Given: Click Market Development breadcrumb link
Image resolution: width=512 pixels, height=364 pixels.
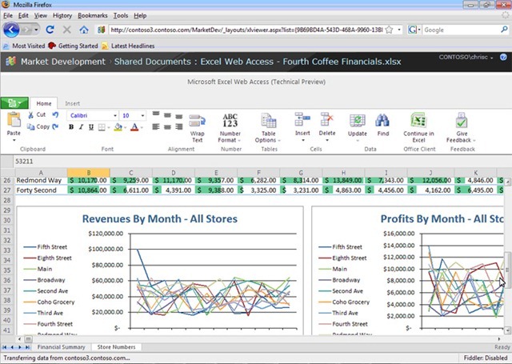Looking at the screenshot, I should tap(63, 62).
